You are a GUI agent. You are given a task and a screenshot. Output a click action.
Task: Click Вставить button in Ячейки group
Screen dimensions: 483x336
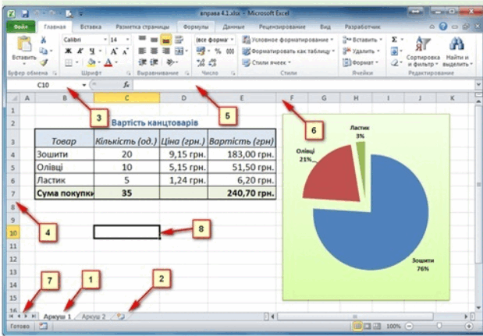pyautogui.click(x=363, y=40)
